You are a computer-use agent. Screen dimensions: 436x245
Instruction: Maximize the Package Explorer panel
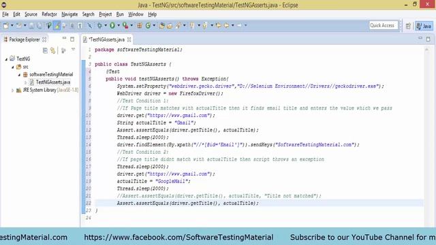tap(72, 39)
